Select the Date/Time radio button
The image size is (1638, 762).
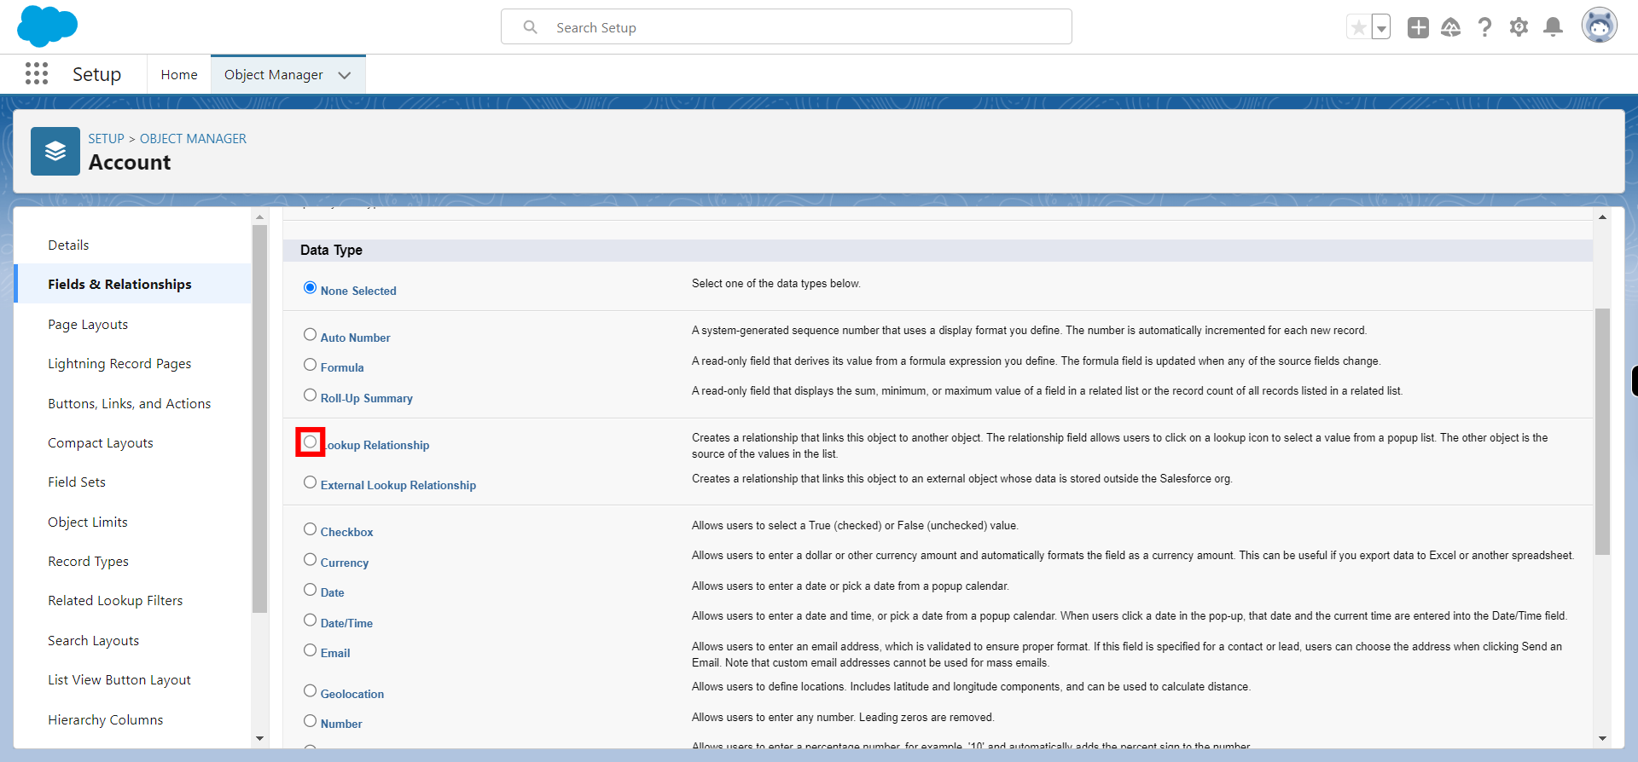point(310,620)
